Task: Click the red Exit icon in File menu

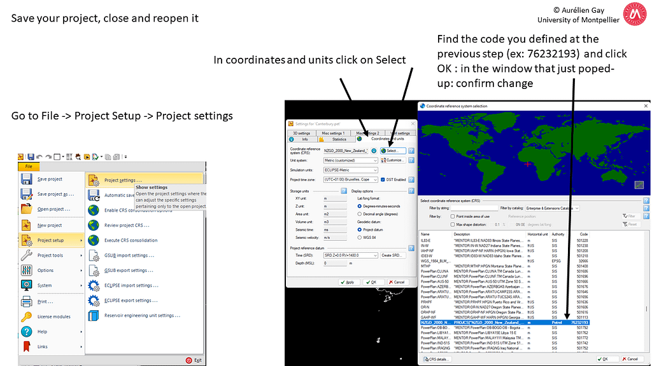Action: coord(188,360)
